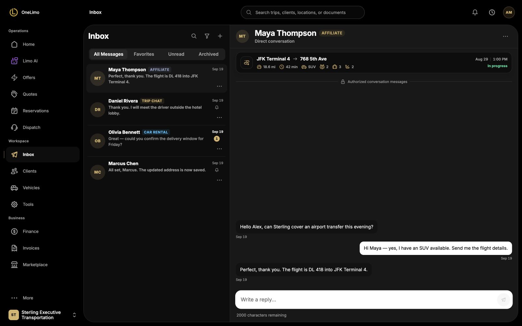Open the history clock icon
The width and height of the screenshot is (522, 326).
click(x=492, y=12)
